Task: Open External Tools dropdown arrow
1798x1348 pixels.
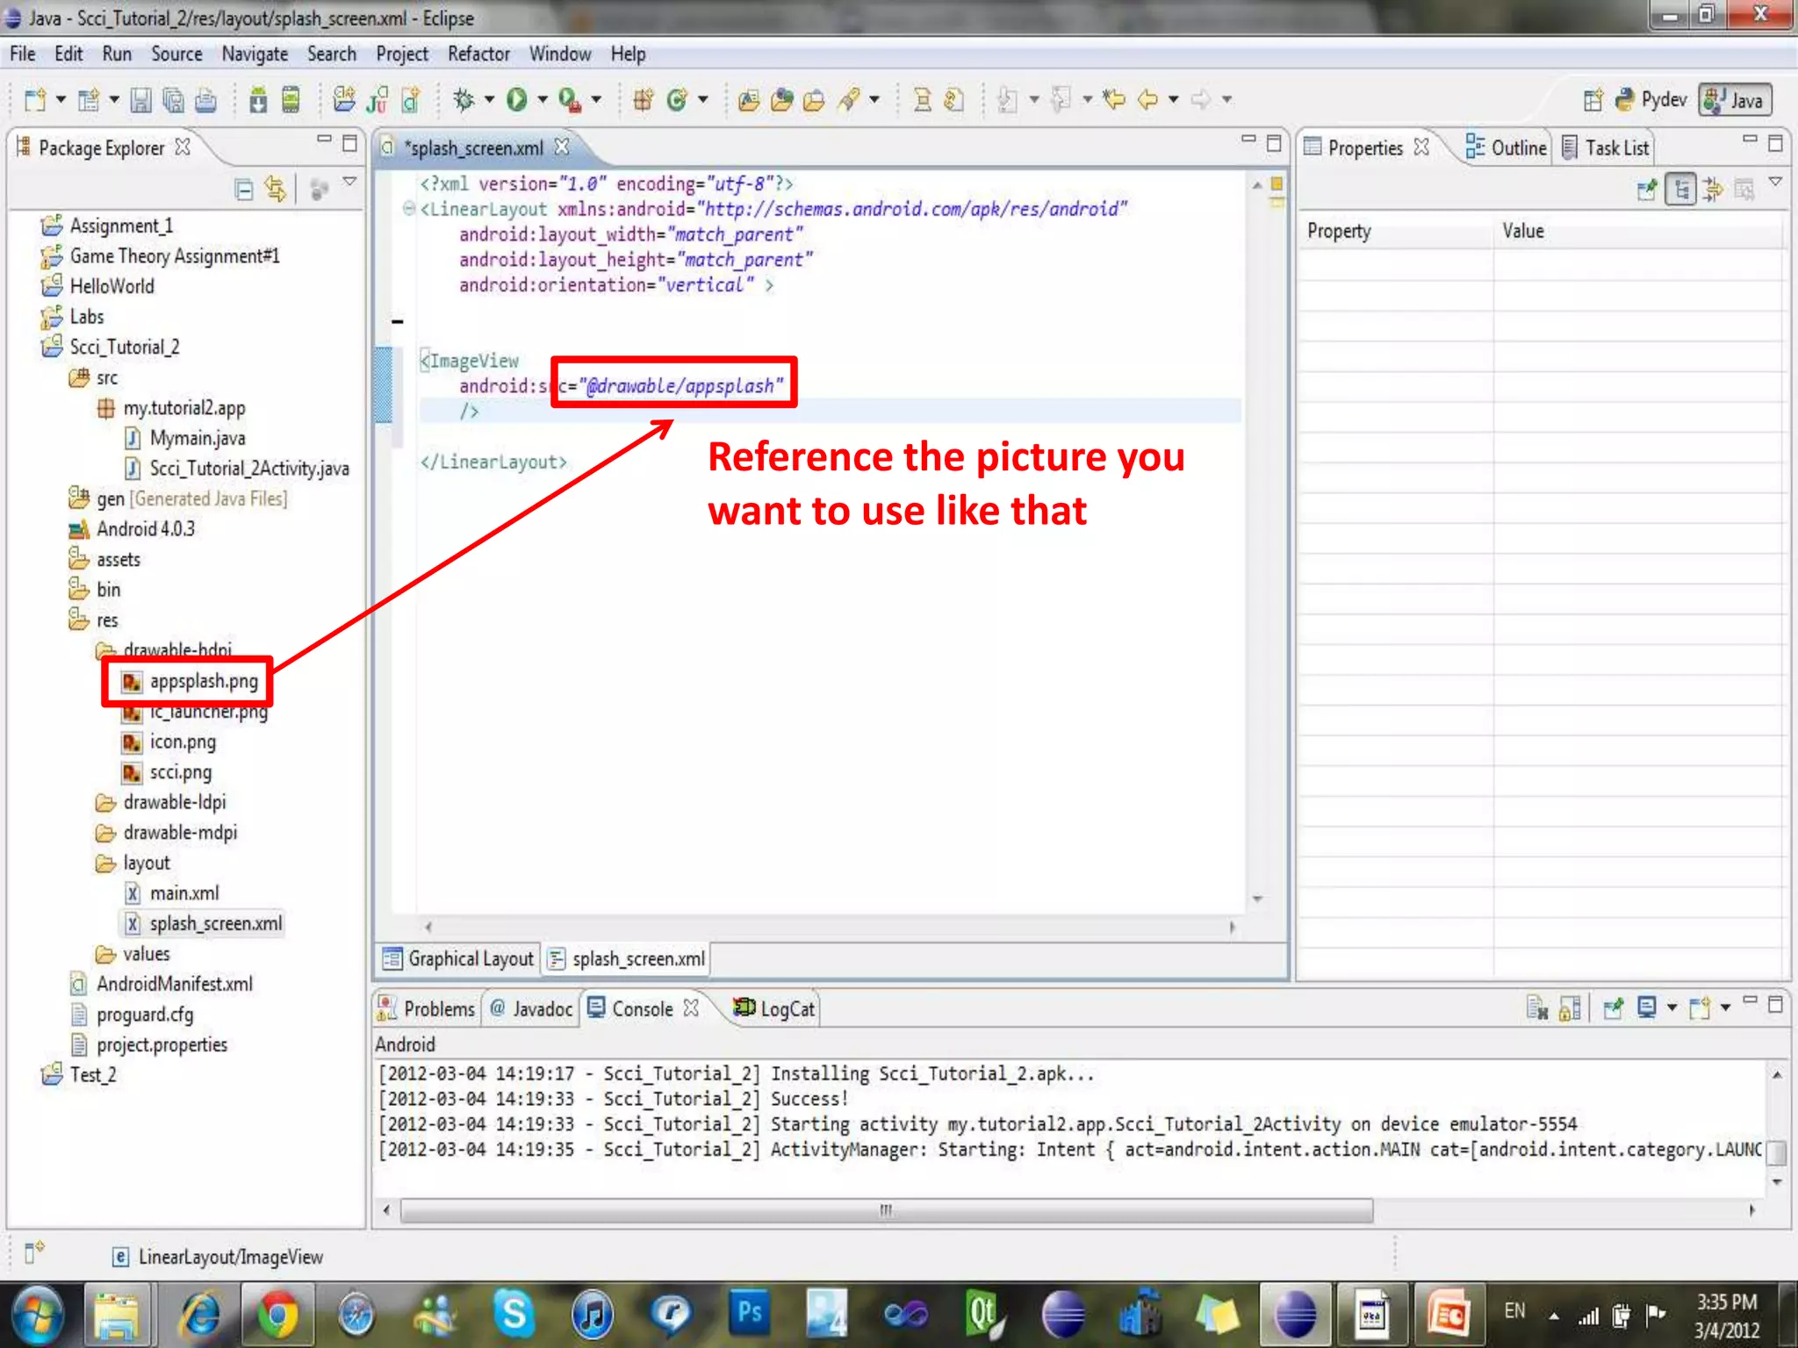Action: 595,100
